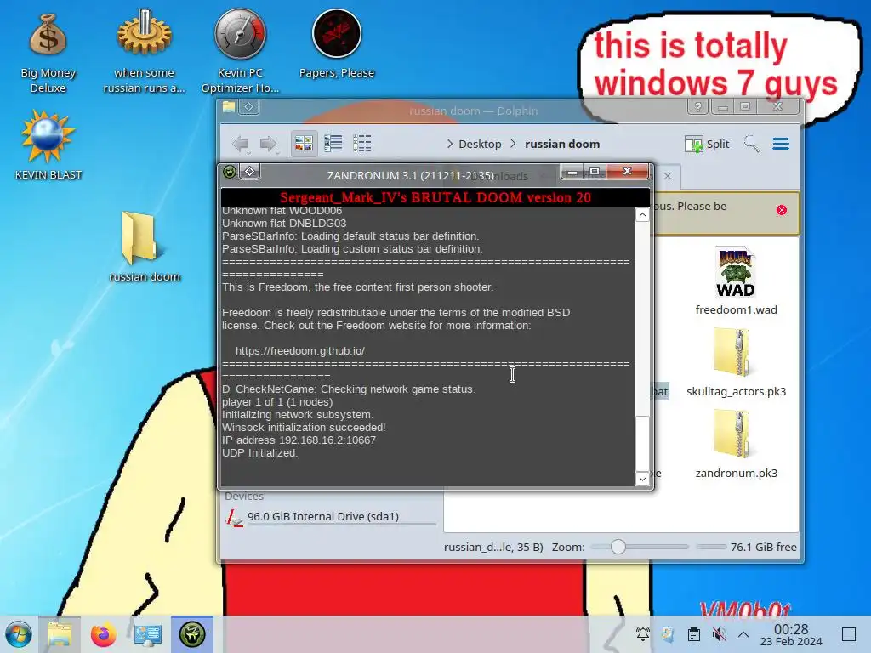Close the Dolphin tab with X
The width and height of the screenshot is (871, 653).
(x=668, y=176)
